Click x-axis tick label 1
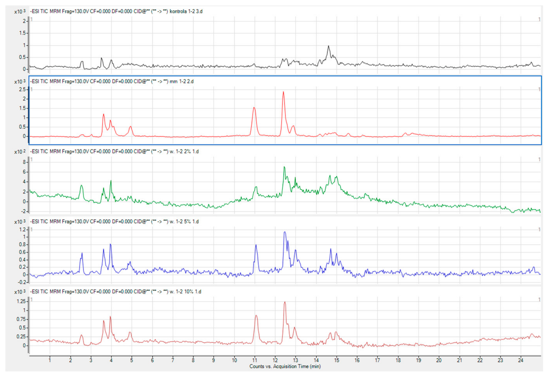The height and width of the screenshot is (376, 548). (50, 360)
